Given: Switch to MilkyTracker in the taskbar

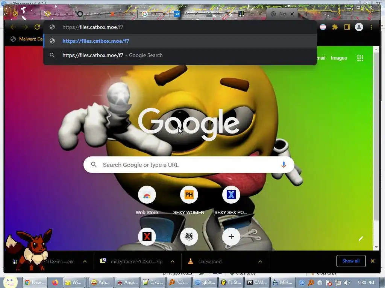Looking at the screenshot, I should [x=283, y=282].
